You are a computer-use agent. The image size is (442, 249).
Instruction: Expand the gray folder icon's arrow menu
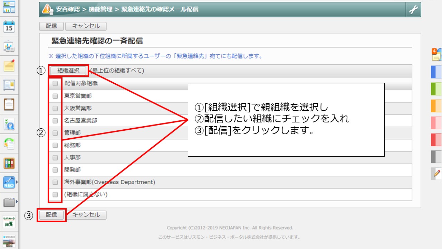point(16,201)
